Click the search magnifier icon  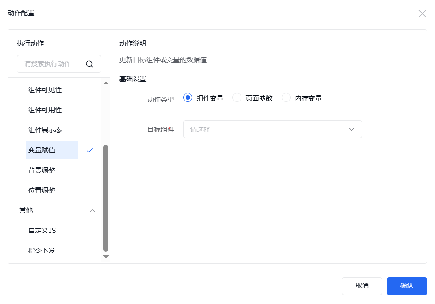(89, 64)
